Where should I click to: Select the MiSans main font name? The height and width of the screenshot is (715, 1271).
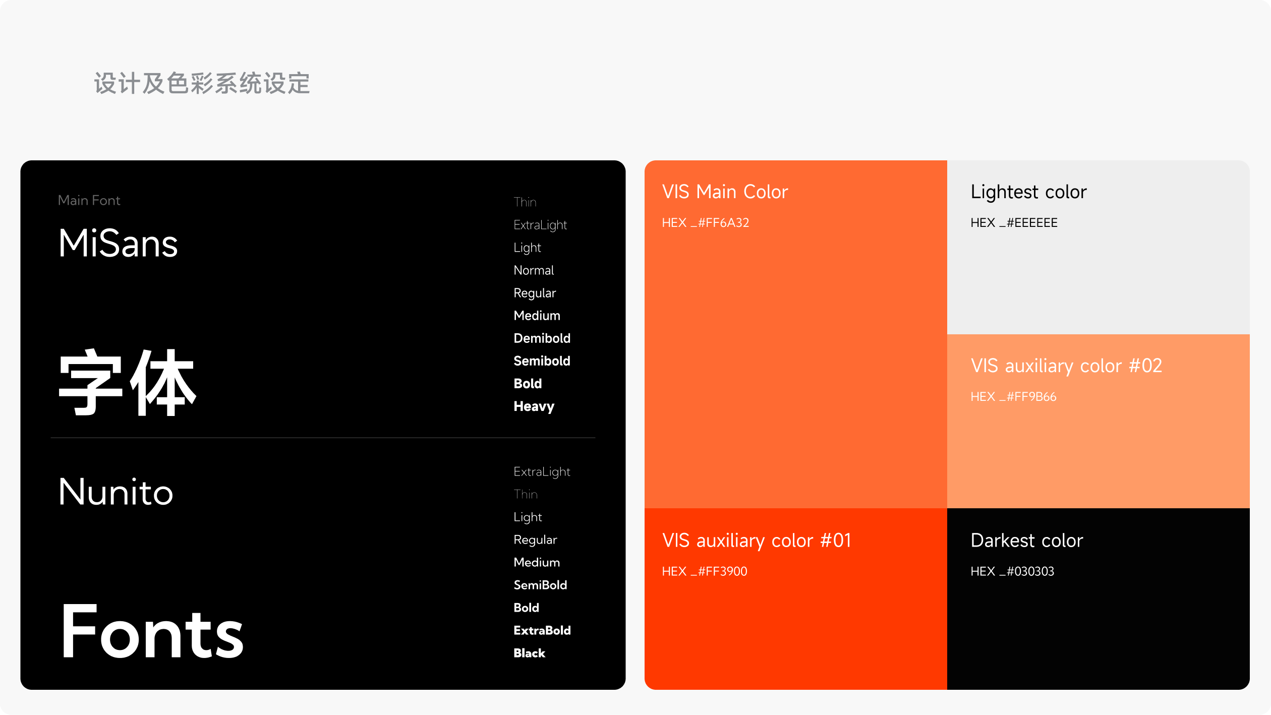pos(117,246)
